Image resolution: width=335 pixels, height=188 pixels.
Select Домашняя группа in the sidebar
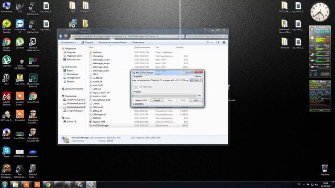(72, 89)
